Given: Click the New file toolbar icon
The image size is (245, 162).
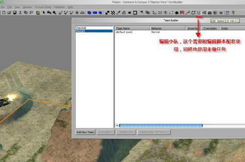Looking at the screenshot, I should click(x=4, y=12).
